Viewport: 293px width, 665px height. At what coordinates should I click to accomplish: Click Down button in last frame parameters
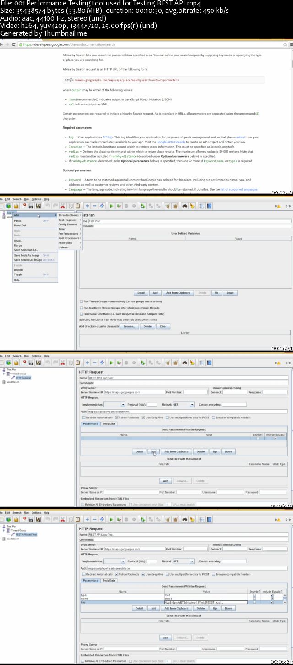[228, 608]
